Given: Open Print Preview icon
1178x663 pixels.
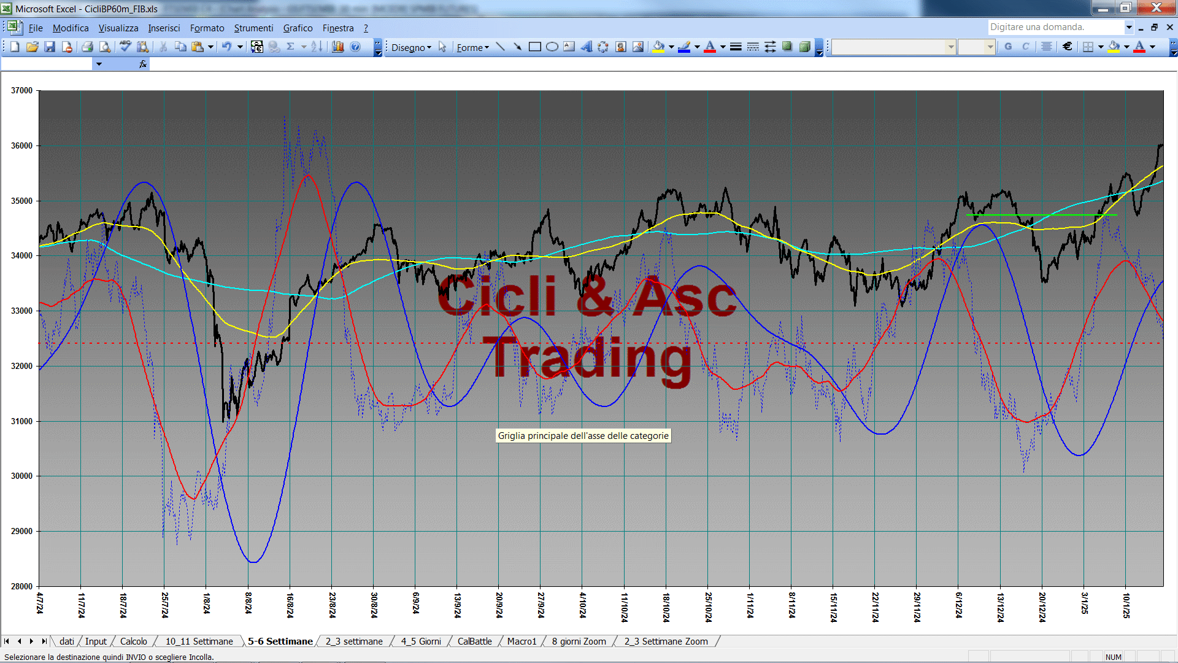Looking at the screenshot, I should click(105, 47).
